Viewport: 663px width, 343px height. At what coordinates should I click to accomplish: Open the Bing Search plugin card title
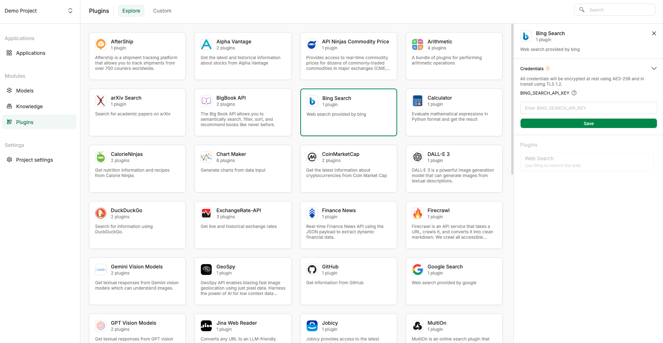pyautogui.click(x=337, y=98)
